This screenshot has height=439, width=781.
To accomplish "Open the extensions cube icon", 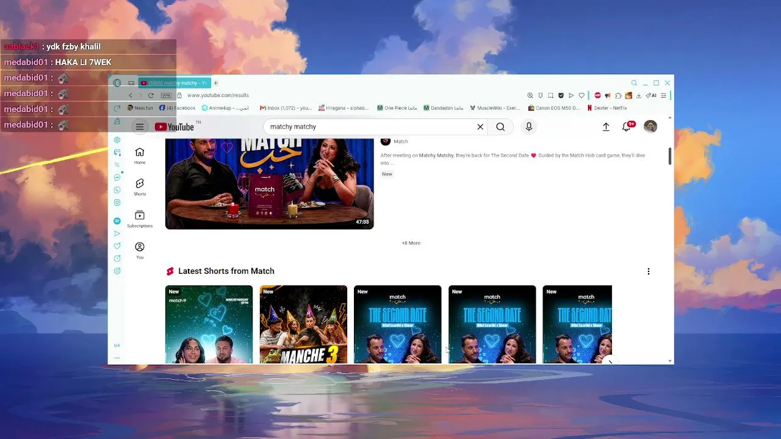I will [618, 95].
